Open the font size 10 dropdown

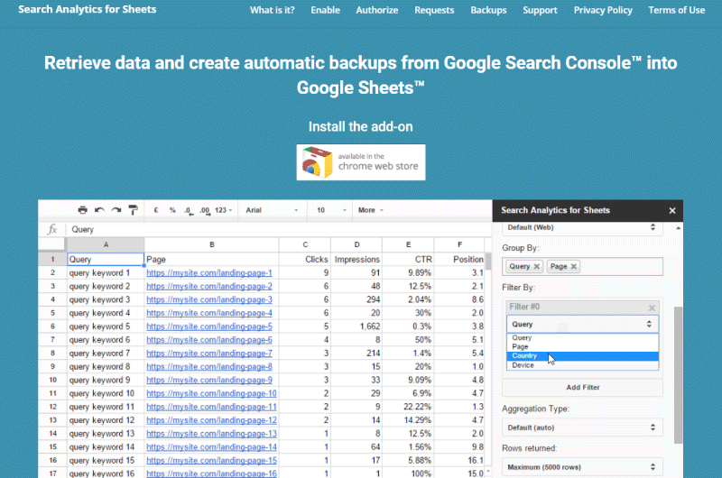pos(331,210)
